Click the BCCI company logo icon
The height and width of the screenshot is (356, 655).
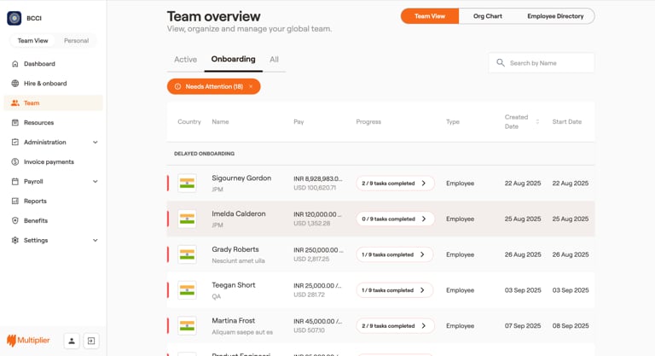click(x=14, y=18)
